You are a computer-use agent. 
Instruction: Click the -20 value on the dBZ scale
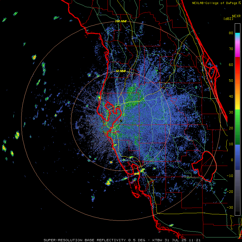(230, 192)
